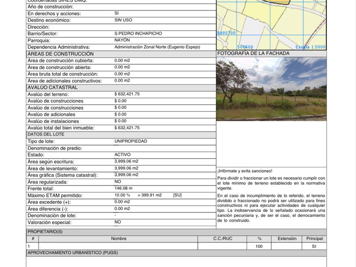Screen dimensions: 356x267
Task: Click the 'Avalúo de instalaciones' label
Action: 53,121
